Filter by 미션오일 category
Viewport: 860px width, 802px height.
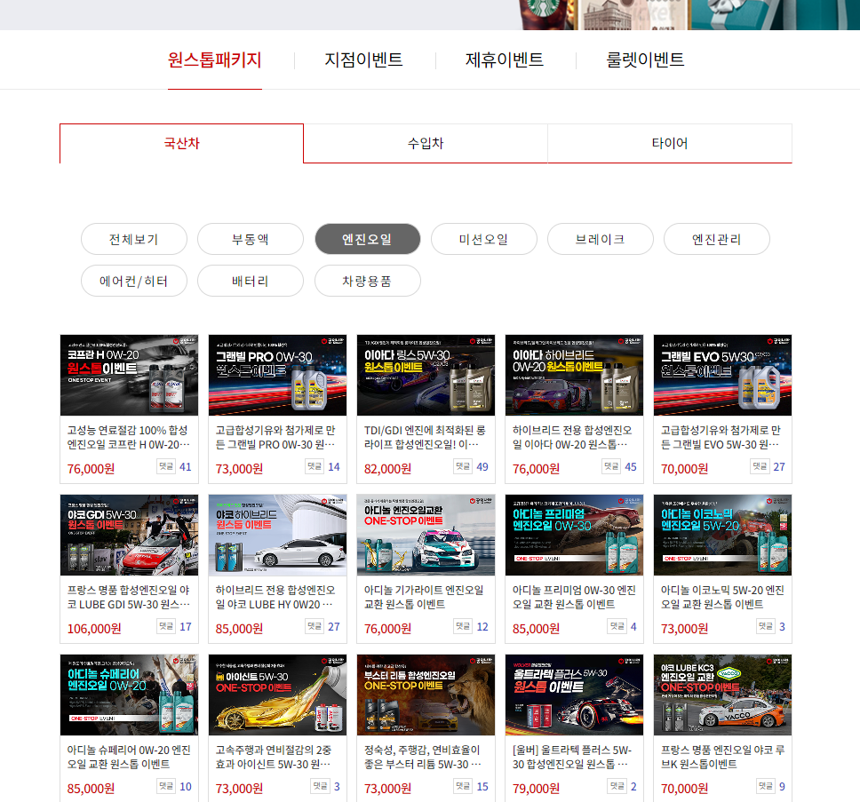coord(483,239)
